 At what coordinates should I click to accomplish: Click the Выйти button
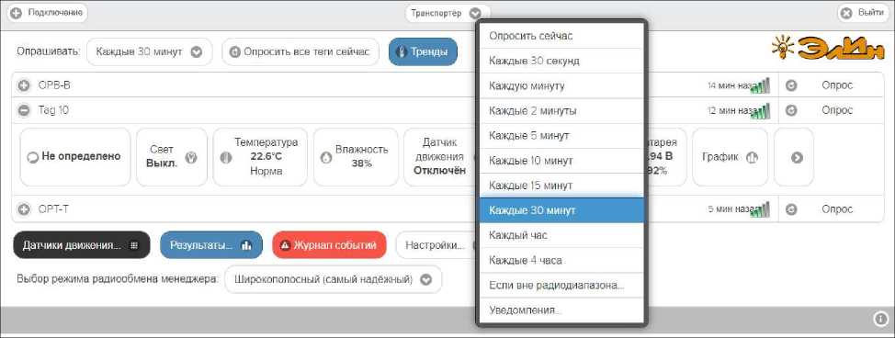(x=862, y=13)
